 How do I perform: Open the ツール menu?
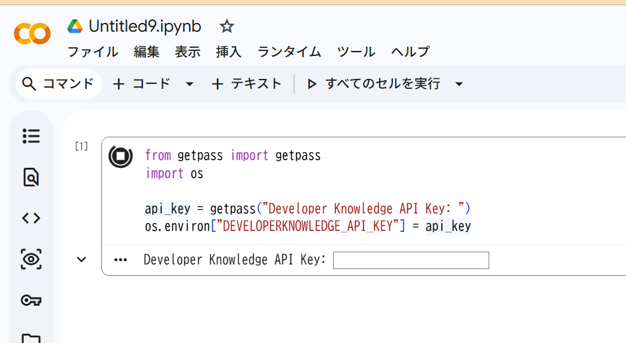[x=356, y=52]
